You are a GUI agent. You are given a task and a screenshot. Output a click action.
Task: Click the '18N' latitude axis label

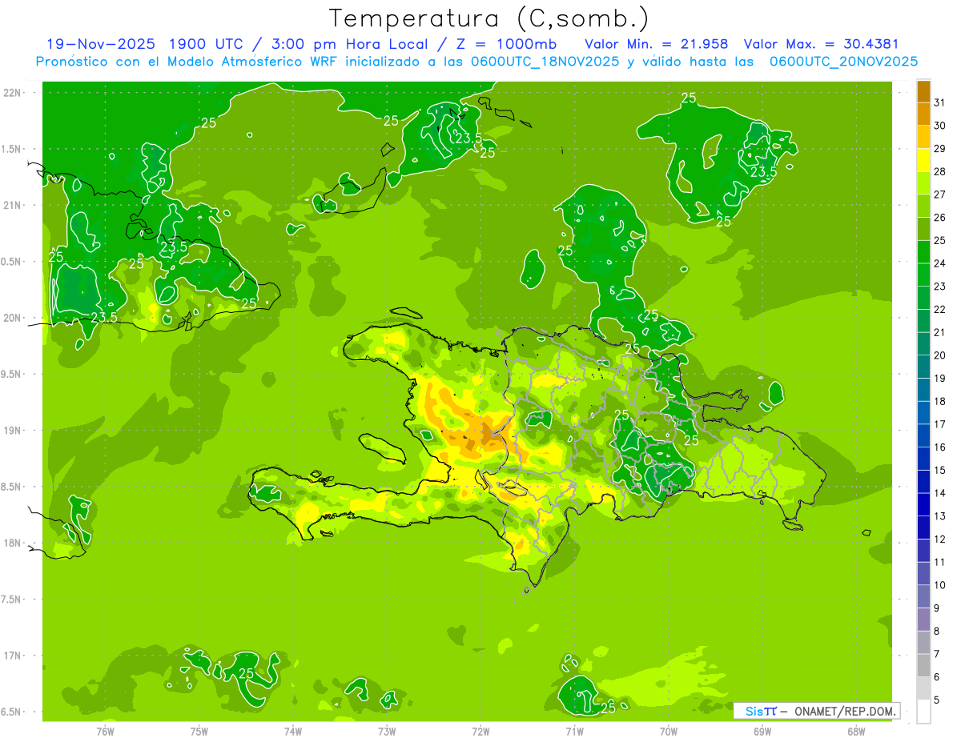coord(11,543)
